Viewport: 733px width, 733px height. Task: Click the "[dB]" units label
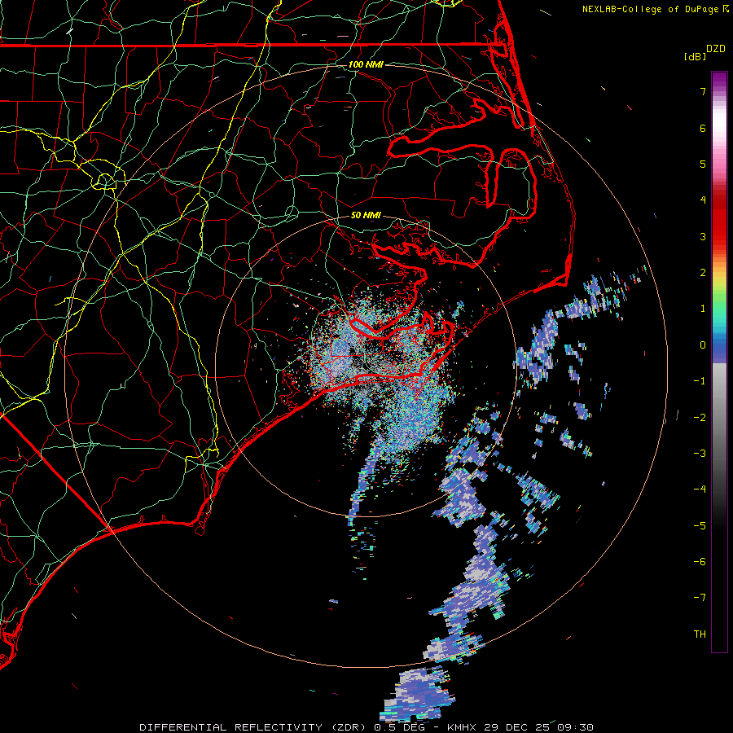(696, 56)
